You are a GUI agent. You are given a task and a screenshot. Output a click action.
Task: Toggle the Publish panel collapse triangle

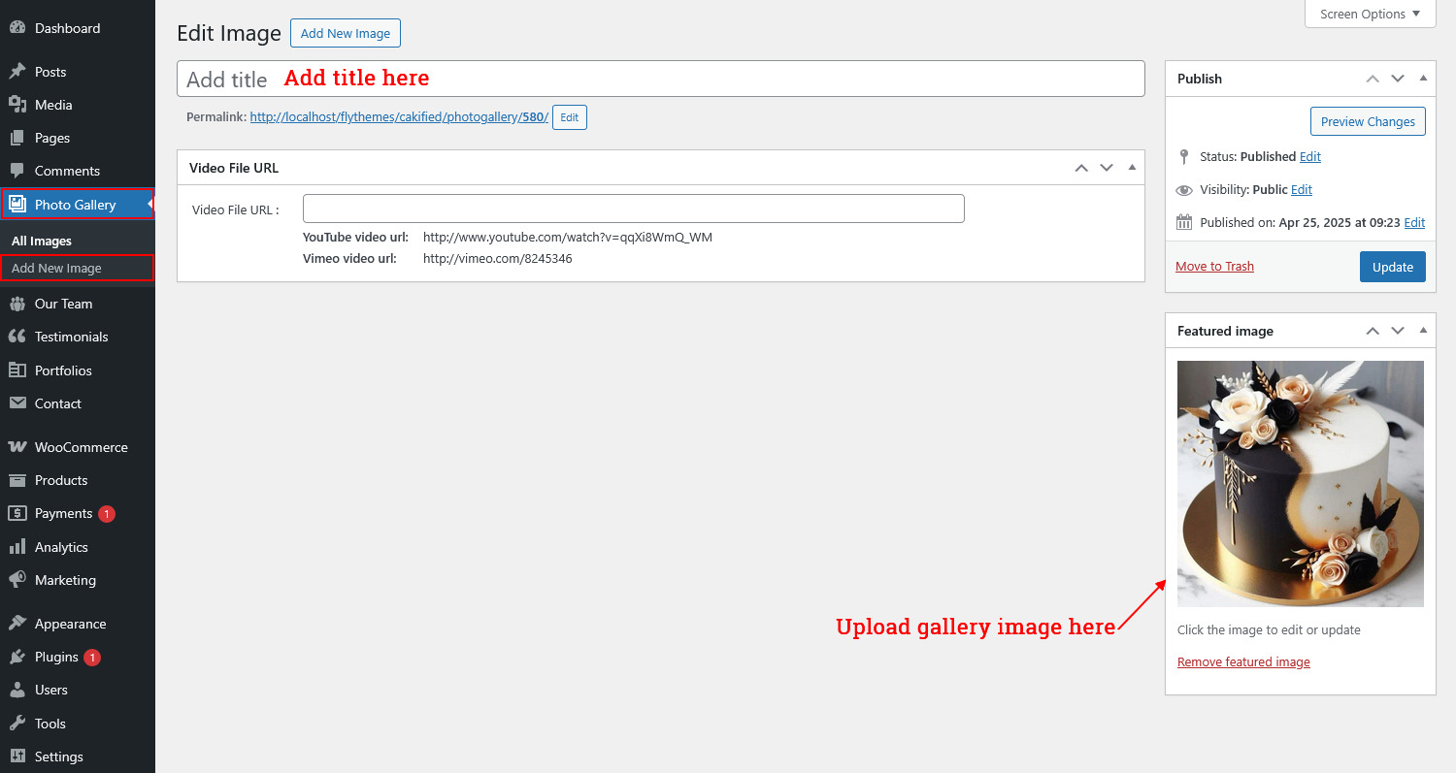1423,79
